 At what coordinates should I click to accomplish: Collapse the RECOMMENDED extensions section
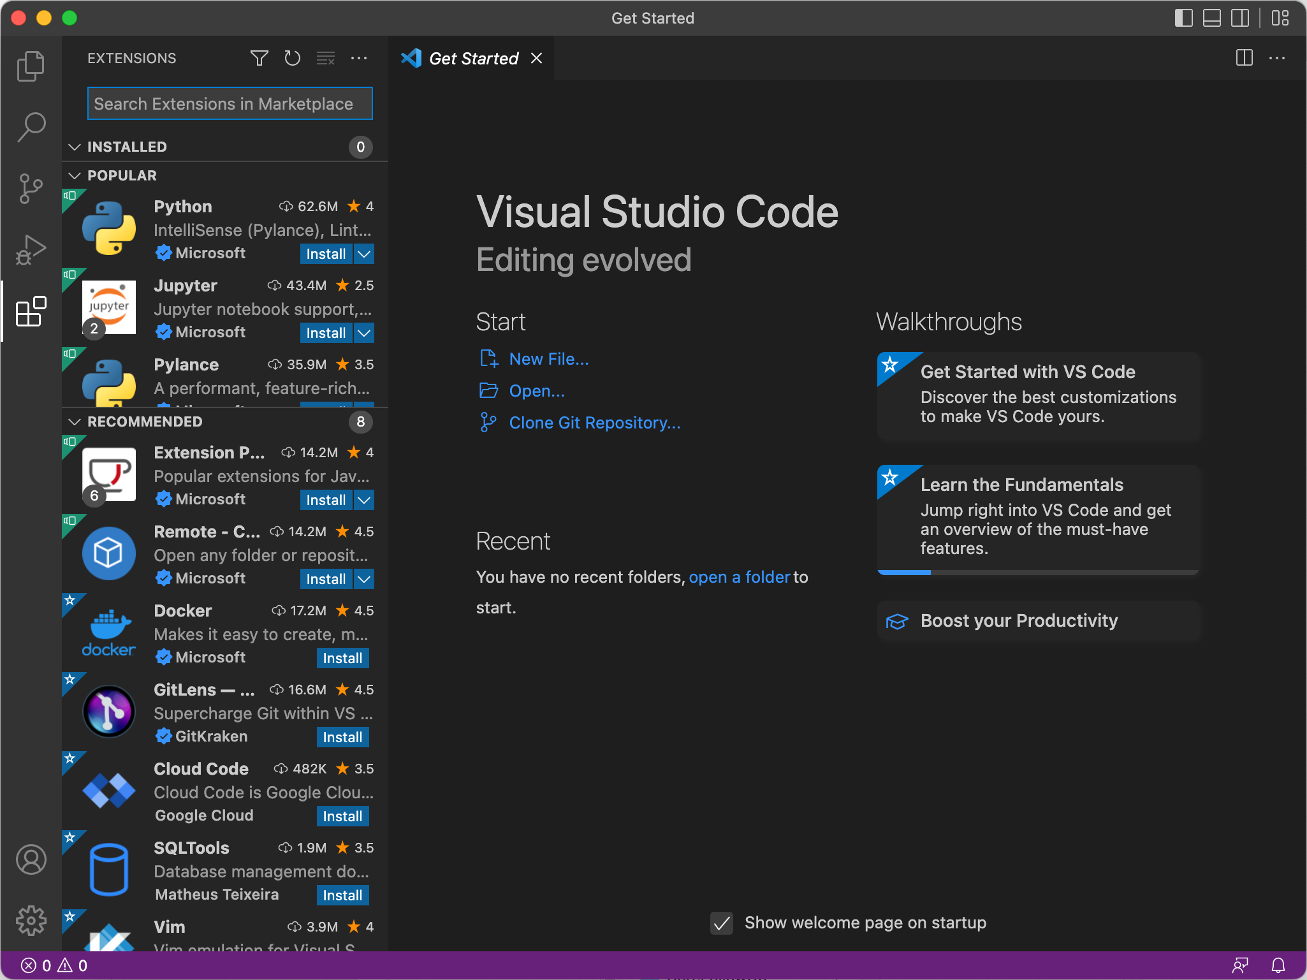tap(75, 421)
